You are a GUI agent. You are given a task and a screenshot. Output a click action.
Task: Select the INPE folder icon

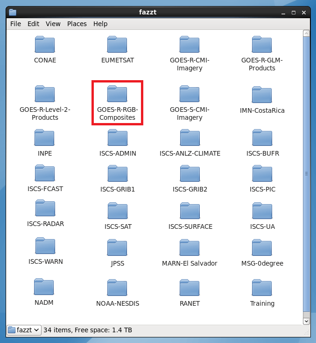pyautogui.click(x=44, y=137)
